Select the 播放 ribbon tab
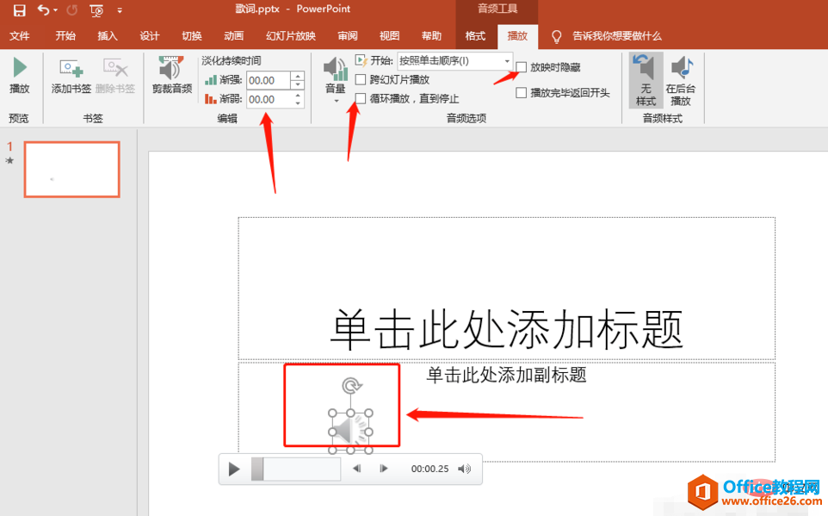828x516 pixels. (x=517, y=36)
